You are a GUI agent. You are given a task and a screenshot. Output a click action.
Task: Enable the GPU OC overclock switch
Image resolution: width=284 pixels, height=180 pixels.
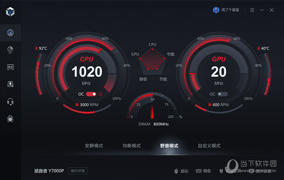click(222, 94)
